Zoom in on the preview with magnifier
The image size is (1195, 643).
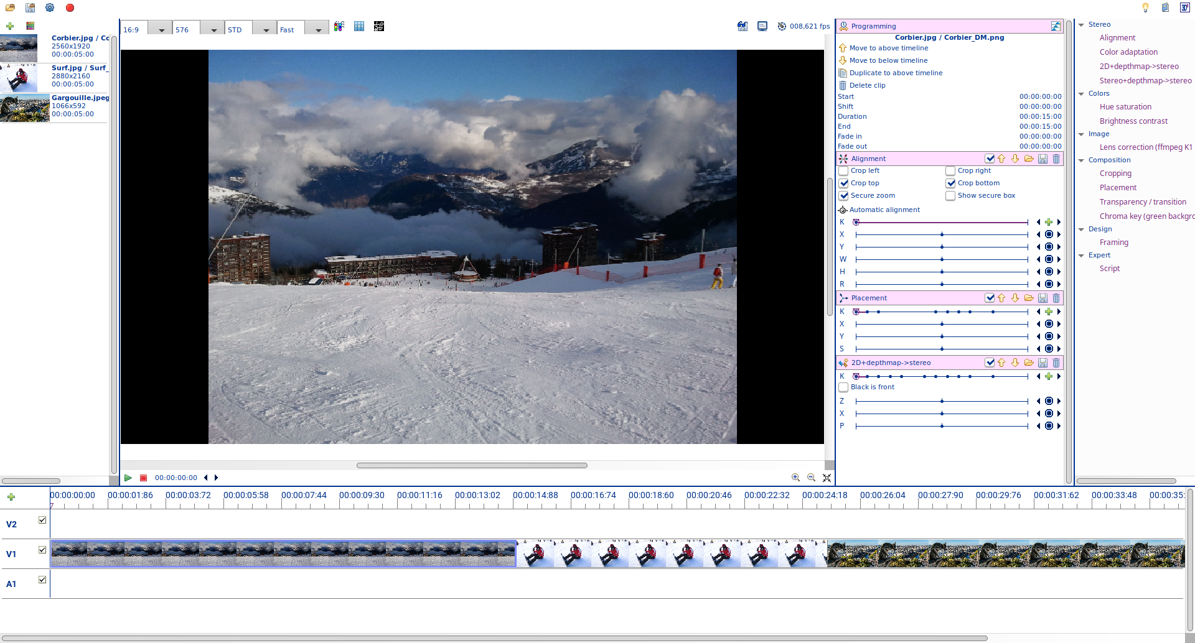point(795,478)
